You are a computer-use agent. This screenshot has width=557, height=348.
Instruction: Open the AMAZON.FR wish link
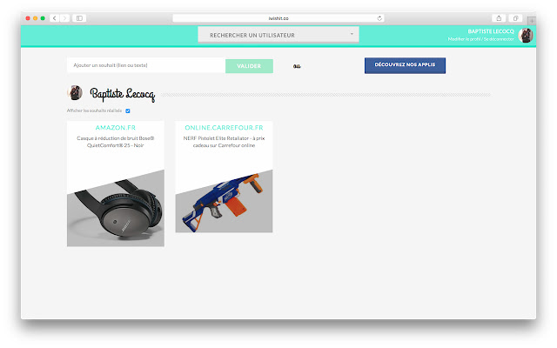coord(116,128)
